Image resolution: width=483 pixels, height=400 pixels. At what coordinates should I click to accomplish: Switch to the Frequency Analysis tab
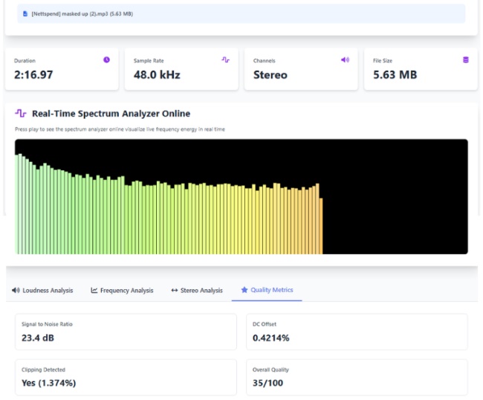point(122,290)
